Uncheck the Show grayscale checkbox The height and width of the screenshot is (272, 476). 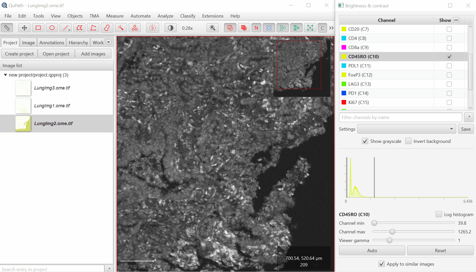tap(365, 141)
